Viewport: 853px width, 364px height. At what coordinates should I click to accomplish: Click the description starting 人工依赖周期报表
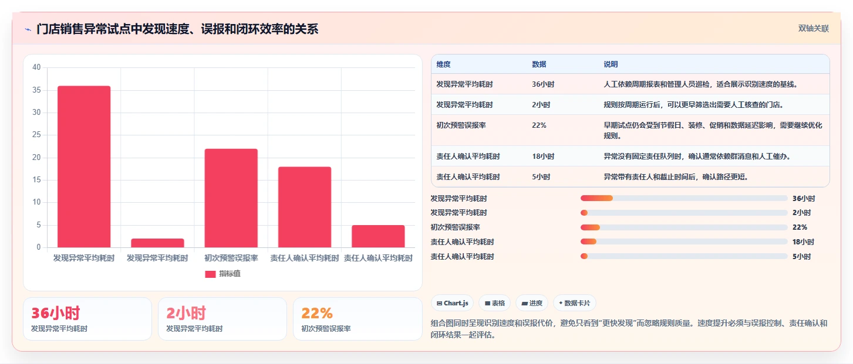(700, 84)
